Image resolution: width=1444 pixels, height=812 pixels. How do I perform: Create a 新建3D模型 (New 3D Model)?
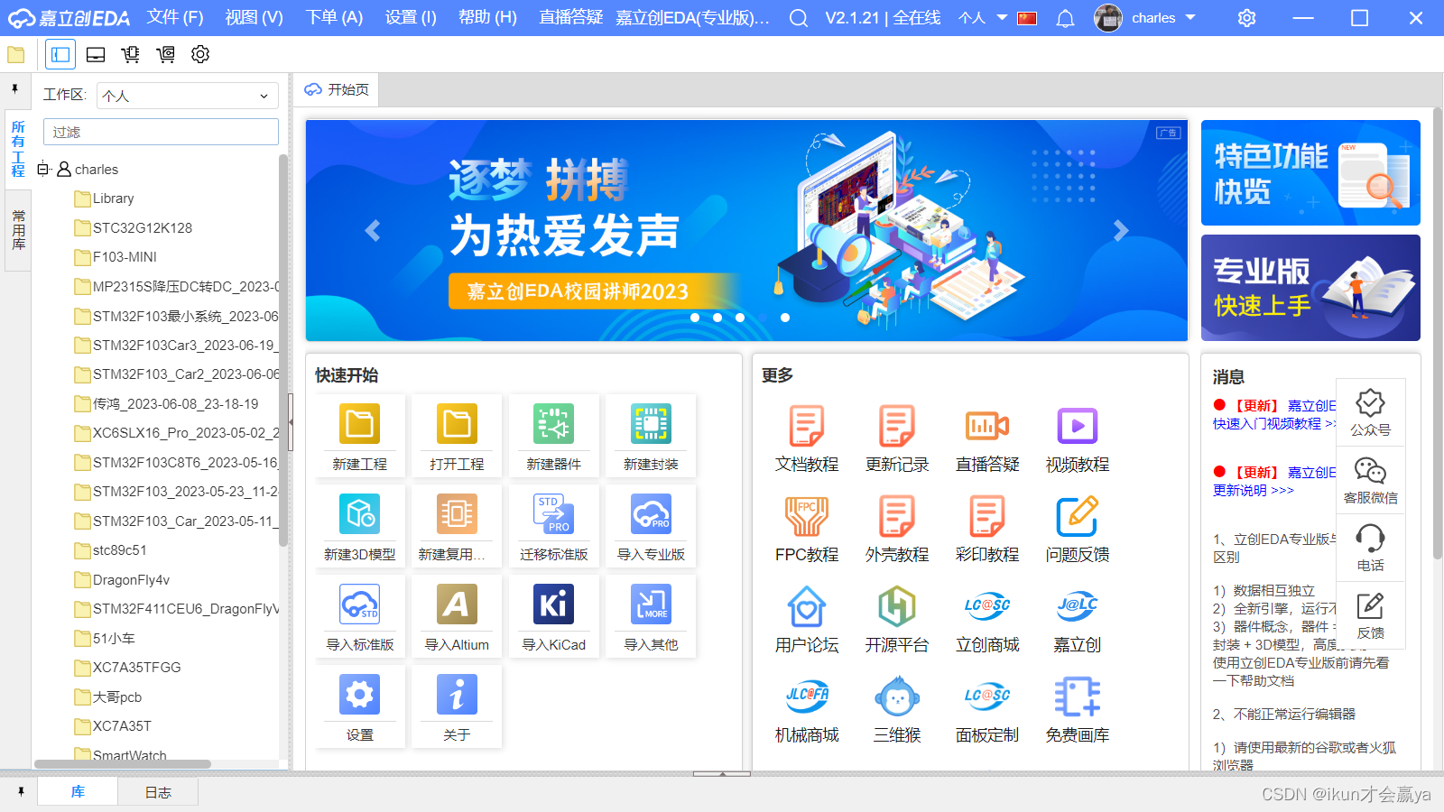click(x=359, y=514)
